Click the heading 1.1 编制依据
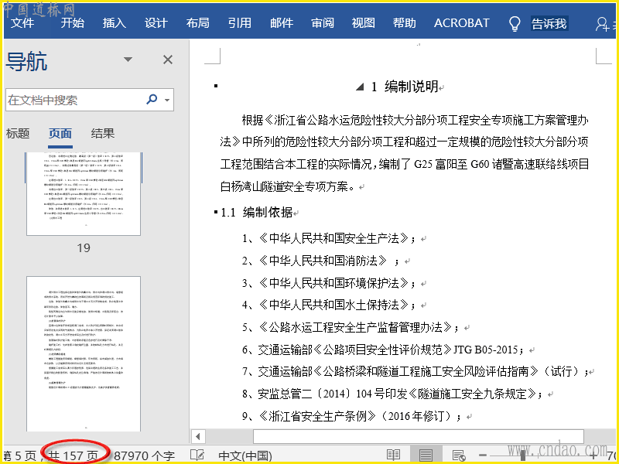 click(x=257, y=213)
